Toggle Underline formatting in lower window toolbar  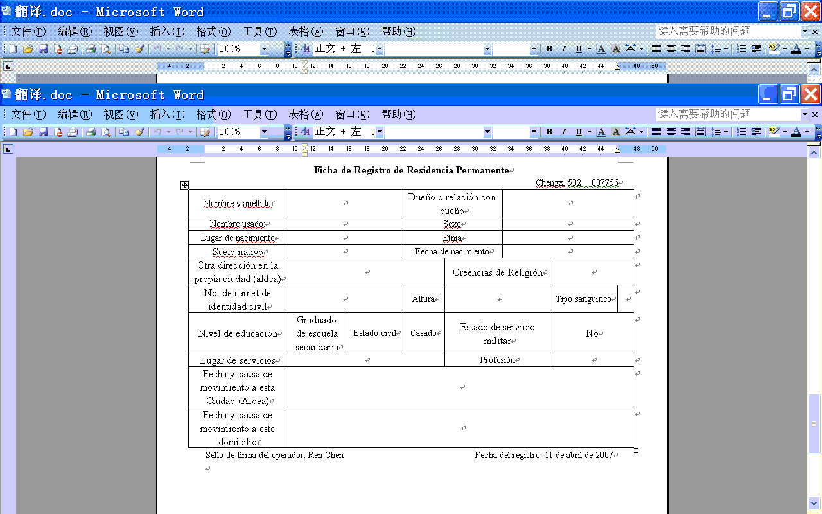579,132
